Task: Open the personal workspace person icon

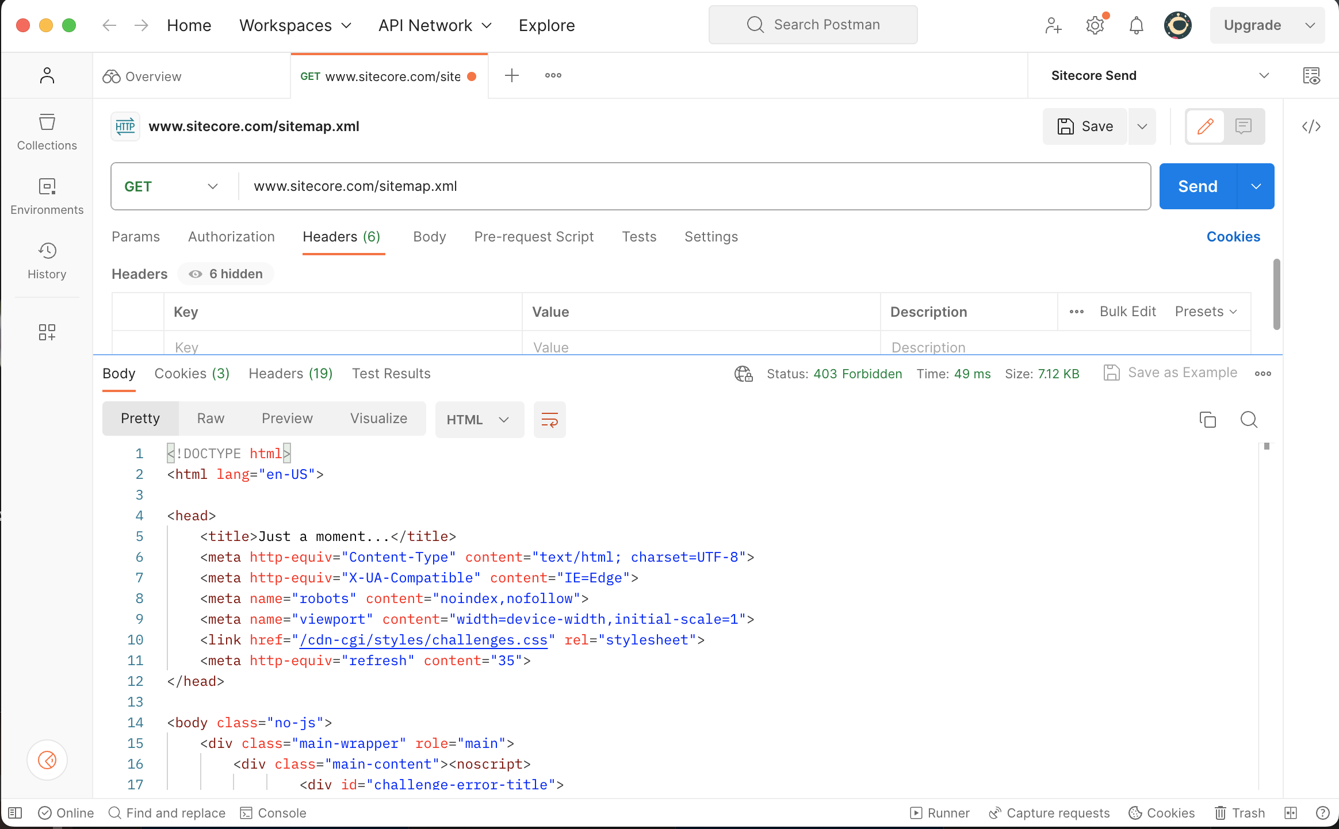Action: click(47, 75)
